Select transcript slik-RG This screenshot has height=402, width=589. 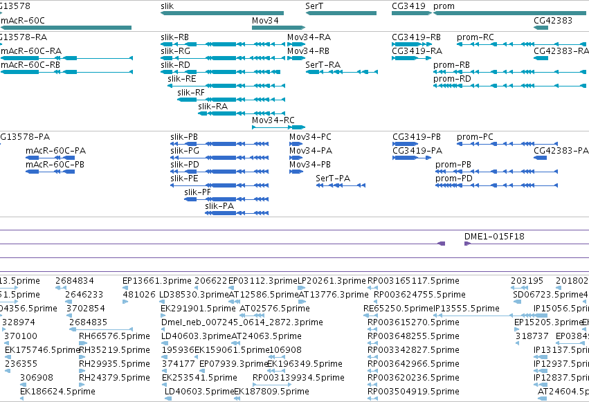(x=223, y=58)
